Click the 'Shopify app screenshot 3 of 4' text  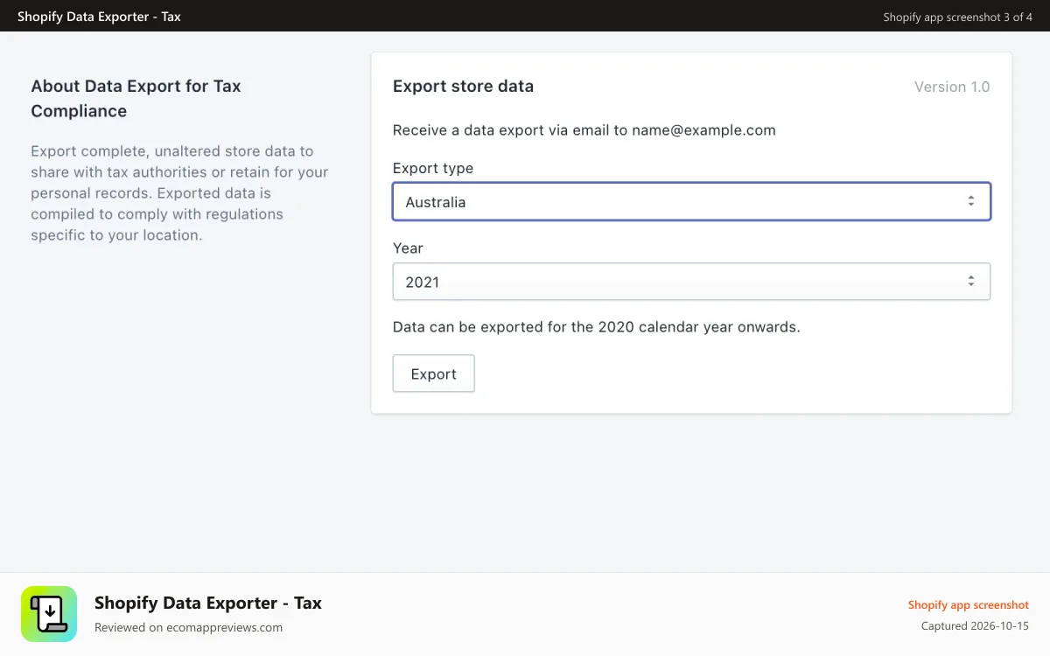pos(958,17)
